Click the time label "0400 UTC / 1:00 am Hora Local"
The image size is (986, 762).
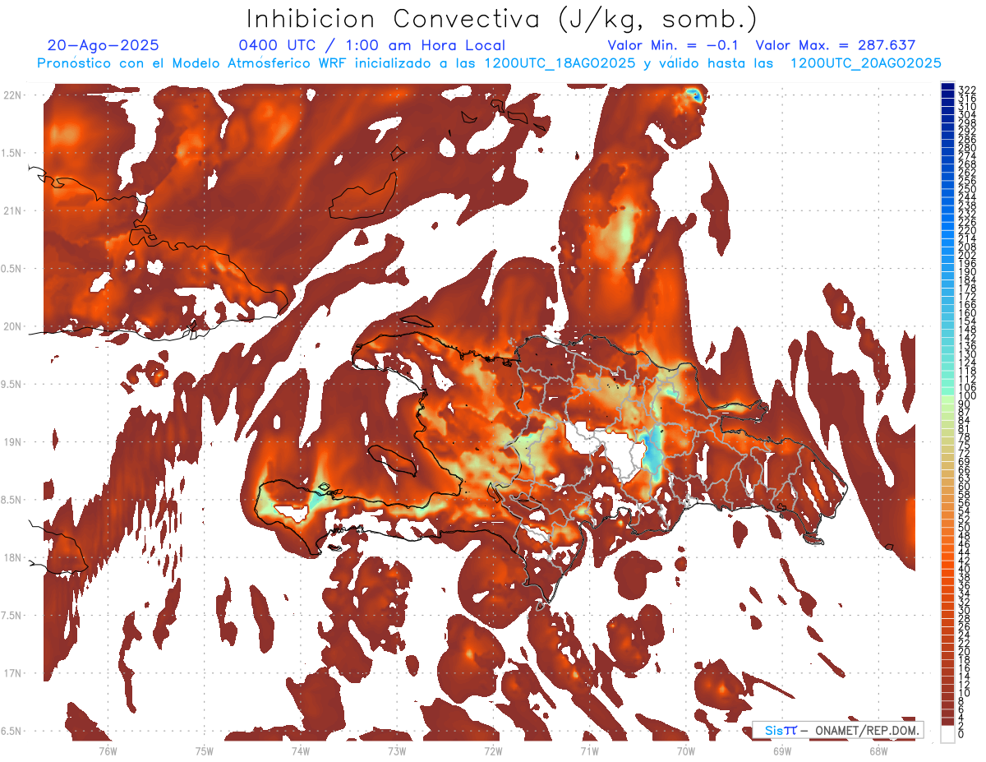371,45
